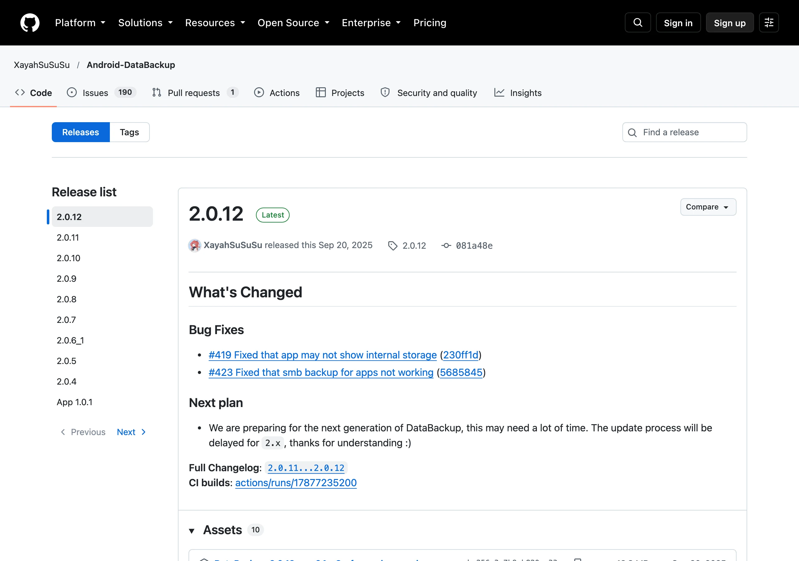Open the Pricing menu item
799x561 pixels.
pos(430,23)
